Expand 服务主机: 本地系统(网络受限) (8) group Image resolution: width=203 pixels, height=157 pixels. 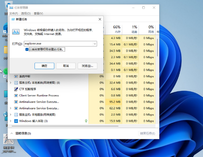tap(11, 83)
